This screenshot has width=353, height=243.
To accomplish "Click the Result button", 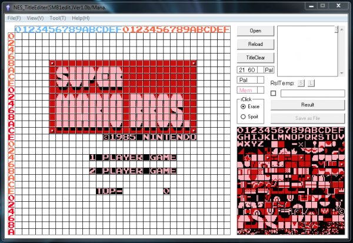I will coord(308,105).
